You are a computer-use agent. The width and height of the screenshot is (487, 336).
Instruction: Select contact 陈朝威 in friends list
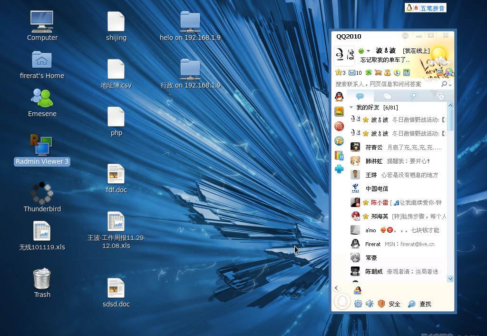[x=398, y=271]
